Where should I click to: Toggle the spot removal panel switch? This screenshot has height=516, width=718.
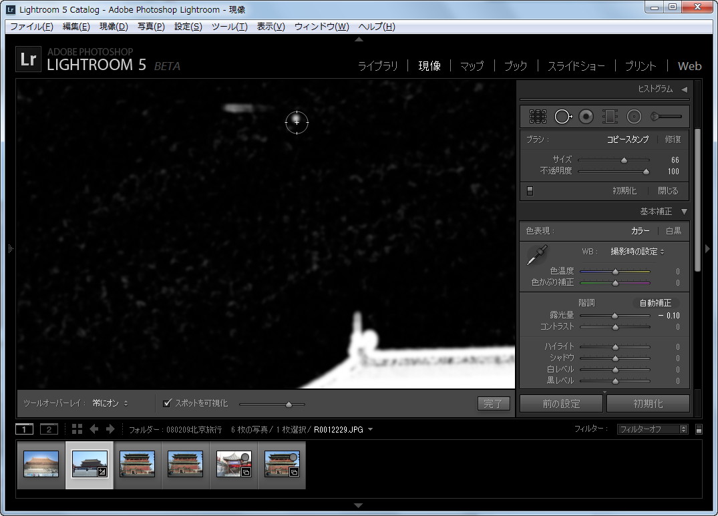(530, 191)
